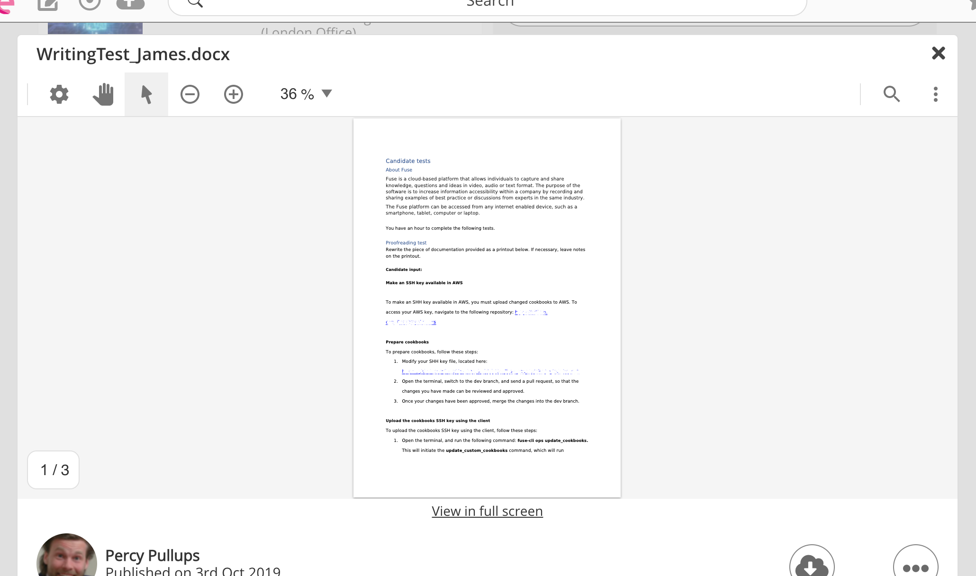
Task: View the document in full screen
Action: (x=487, y=511)
